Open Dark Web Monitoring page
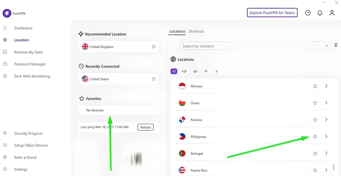341x176 pixels. [x=32, y=76]
